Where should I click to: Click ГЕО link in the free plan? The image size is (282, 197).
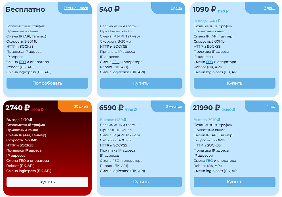pos(22,62)
